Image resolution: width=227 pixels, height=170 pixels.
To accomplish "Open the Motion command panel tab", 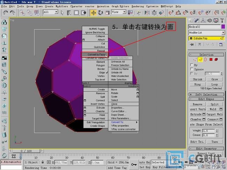I will point(210,20).
